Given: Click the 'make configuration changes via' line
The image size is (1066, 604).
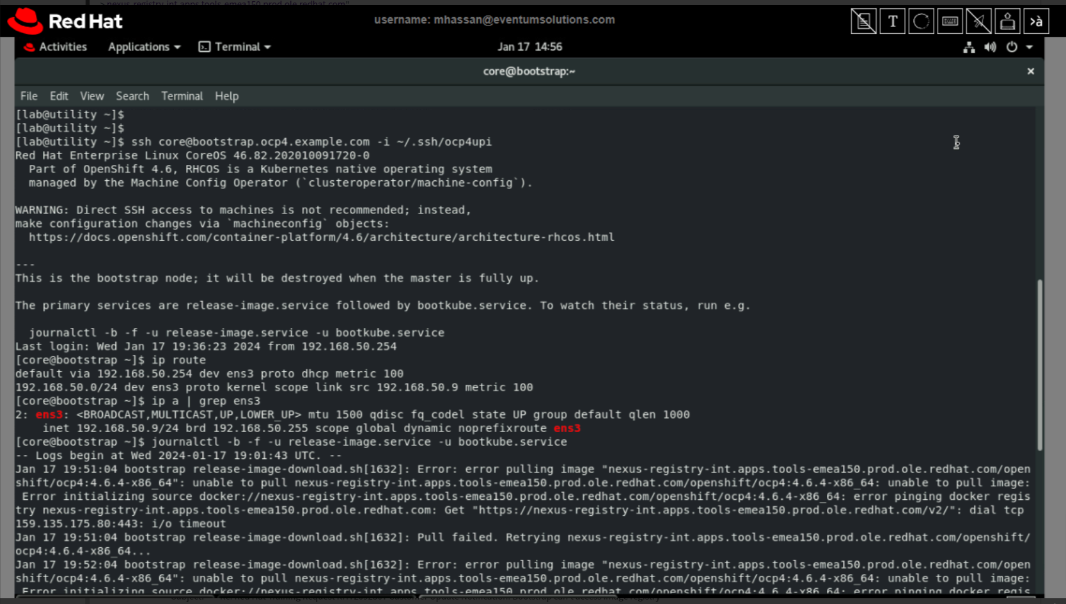Looking at the screenshot, I should click(202, 224).
